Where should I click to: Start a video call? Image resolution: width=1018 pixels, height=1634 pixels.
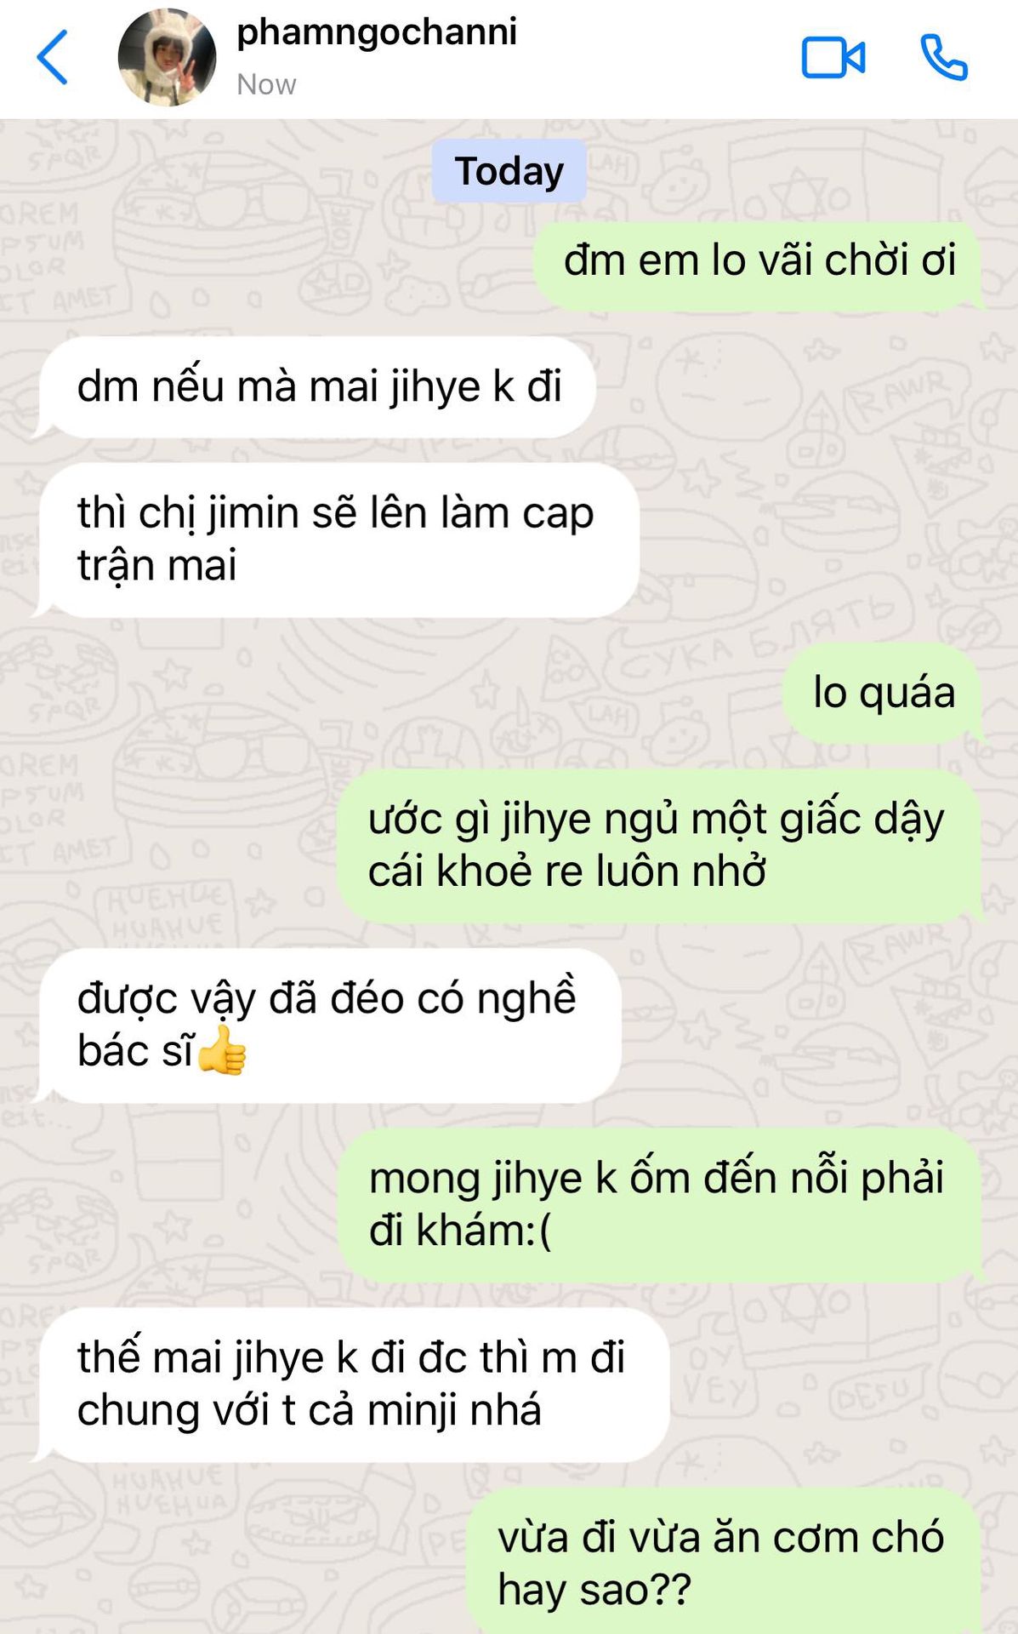(x=833, y=58)
